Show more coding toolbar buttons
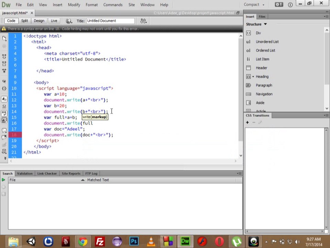 tap(5, 158)
